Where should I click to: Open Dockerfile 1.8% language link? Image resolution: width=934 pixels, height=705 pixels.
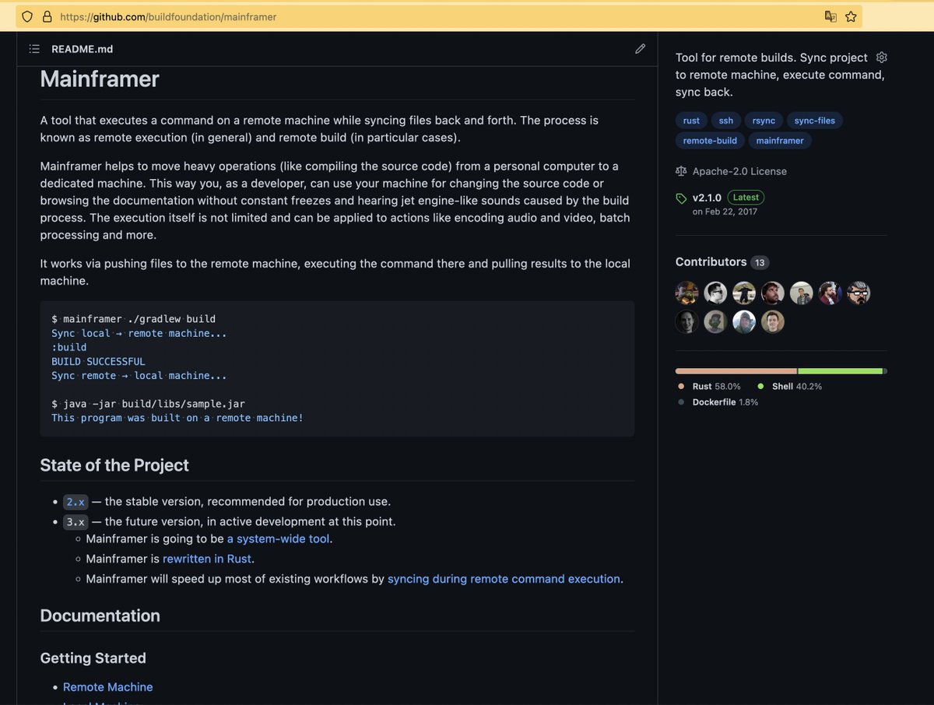point(725,402)
